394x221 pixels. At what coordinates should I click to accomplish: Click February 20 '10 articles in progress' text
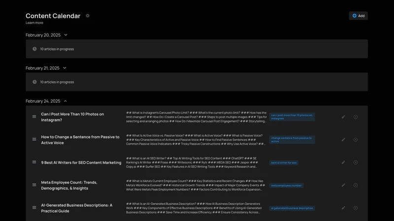coord(57,49)
